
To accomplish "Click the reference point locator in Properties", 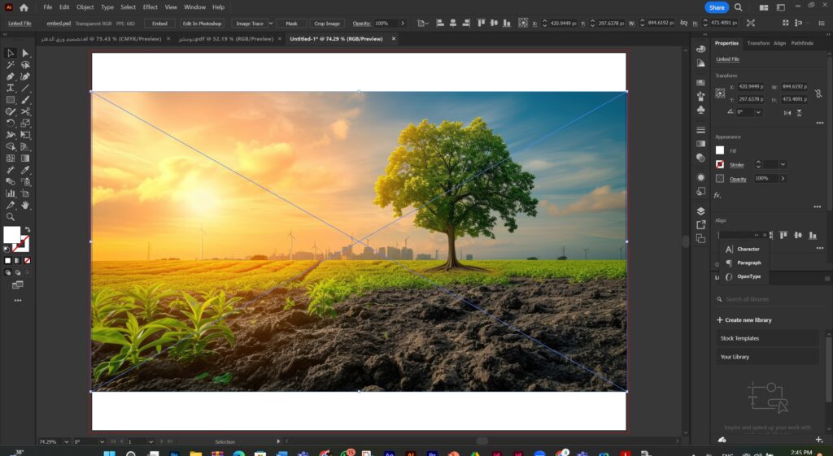I will pos(720,93).
